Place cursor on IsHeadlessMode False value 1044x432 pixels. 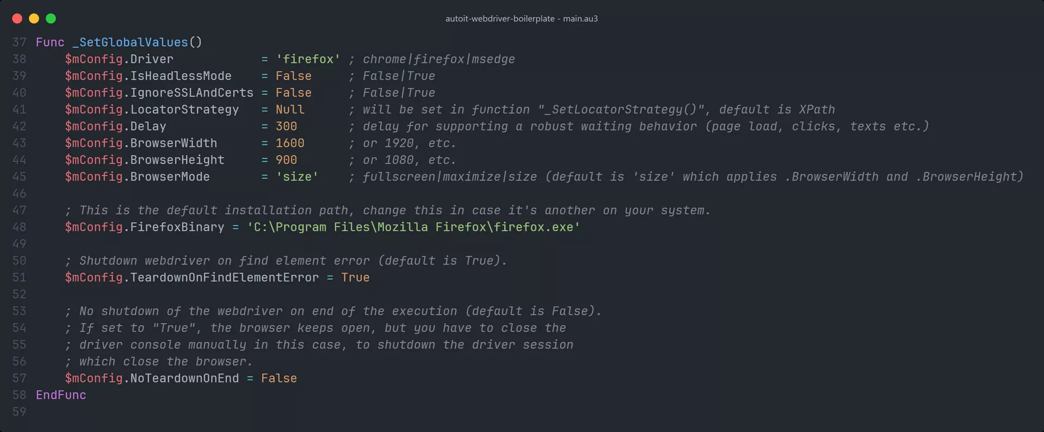[293, 76]
